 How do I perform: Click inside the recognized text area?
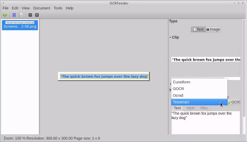[206, 123]
